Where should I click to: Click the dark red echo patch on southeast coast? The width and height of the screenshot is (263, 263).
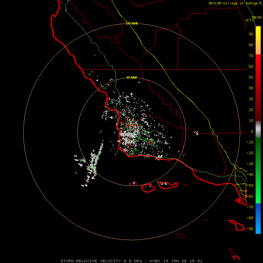click(x=240, y=200)
